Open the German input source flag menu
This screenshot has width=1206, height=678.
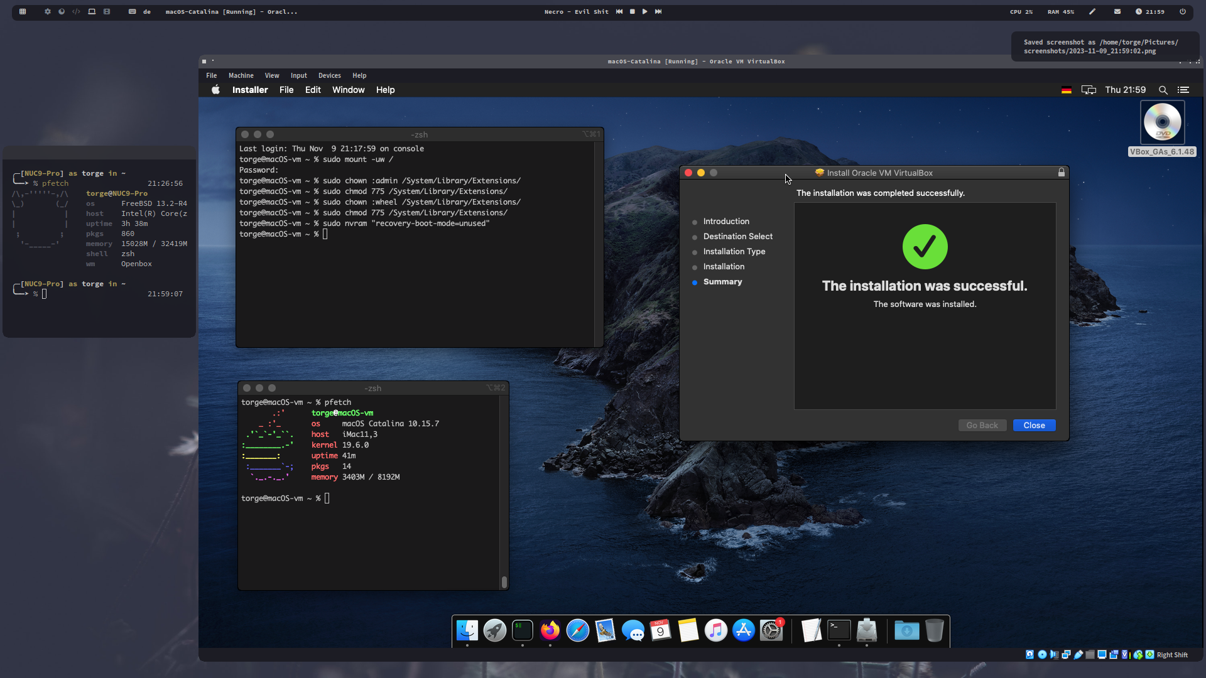[x=1067, y=90]
